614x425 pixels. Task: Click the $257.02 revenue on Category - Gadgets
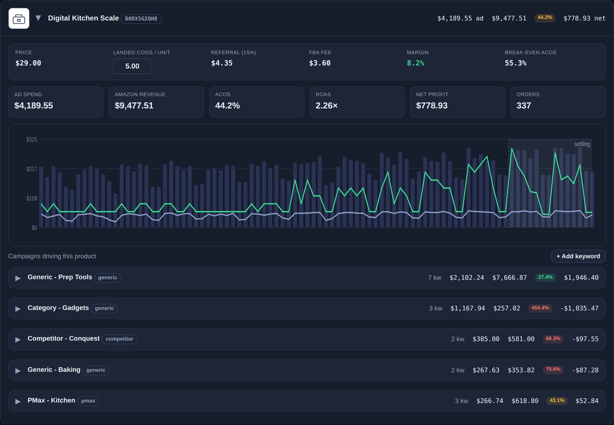[x=507, y=308]
